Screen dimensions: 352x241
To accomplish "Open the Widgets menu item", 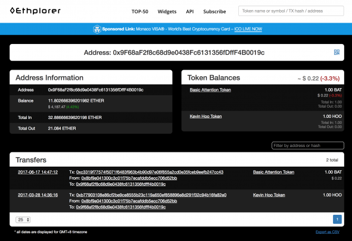I will click(167, 11).
